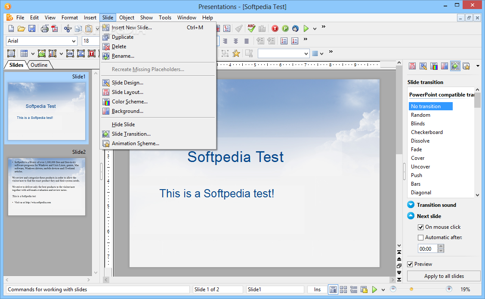Switch to the Outline tab

[x=39, y=65]
